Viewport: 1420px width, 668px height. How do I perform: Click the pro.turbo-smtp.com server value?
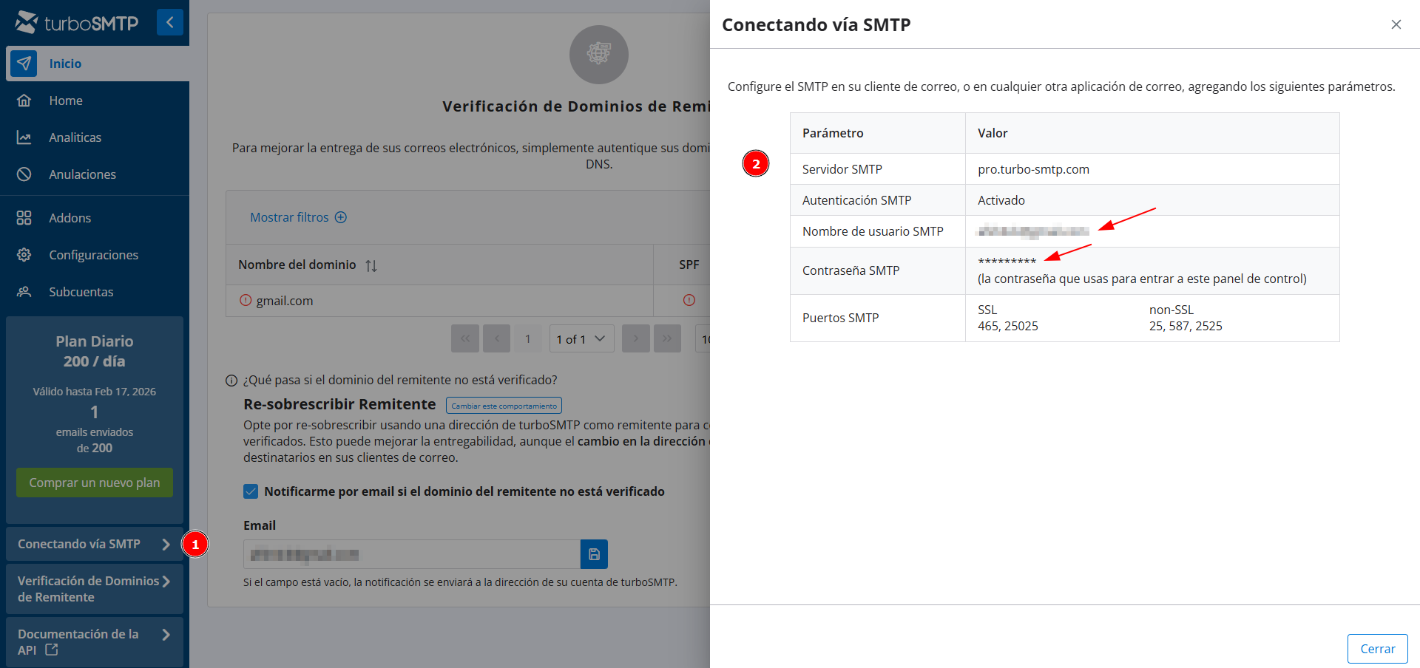1033,169
